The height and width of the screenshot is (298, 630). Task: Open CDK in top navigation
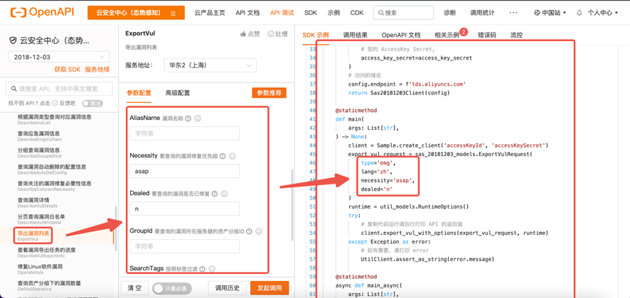[x=357, y=13]
